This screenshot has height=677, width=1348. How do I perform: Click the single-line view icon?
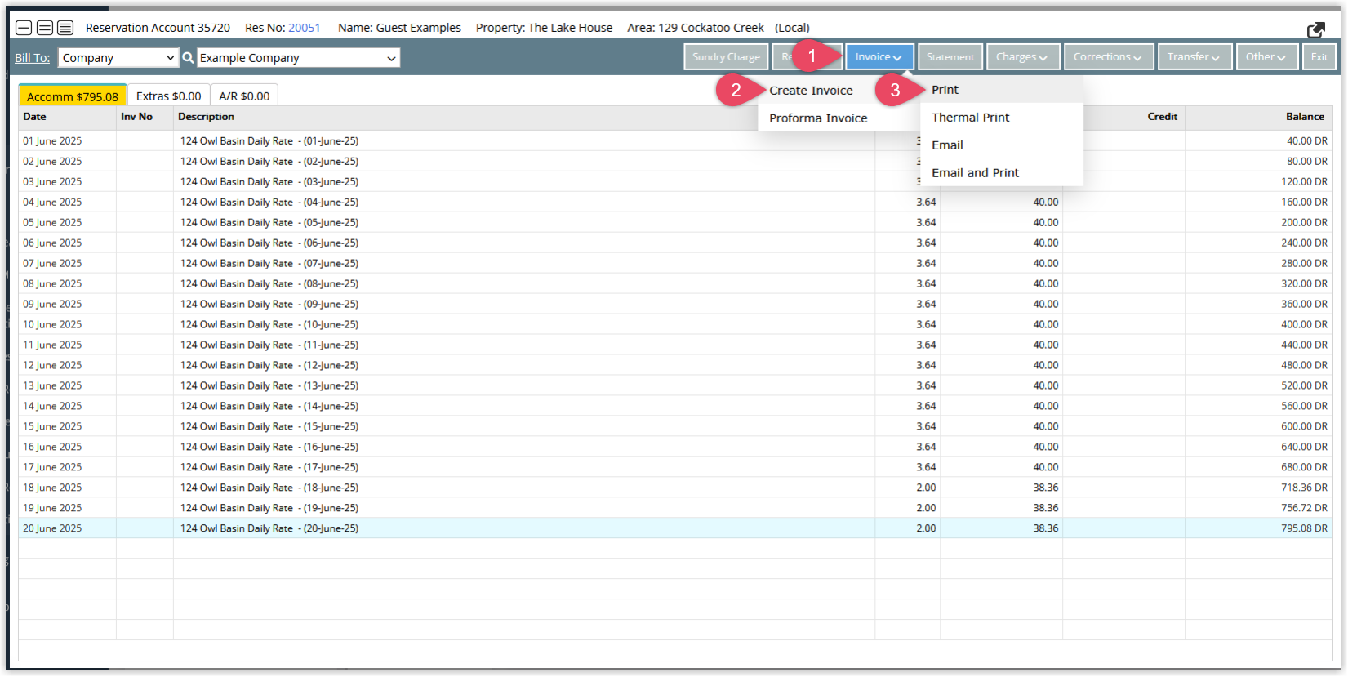pos(24,28)
